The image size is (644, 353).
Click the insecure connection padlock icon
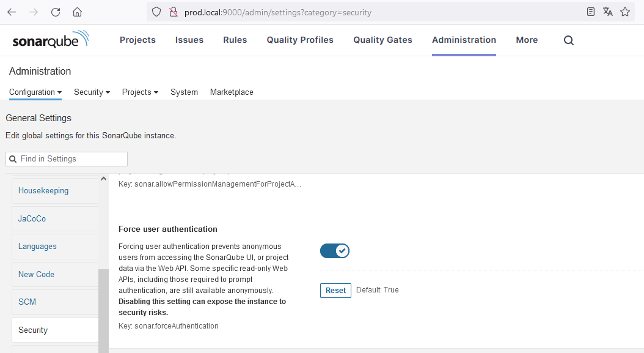pyautogui.click(x=174, y=12)
